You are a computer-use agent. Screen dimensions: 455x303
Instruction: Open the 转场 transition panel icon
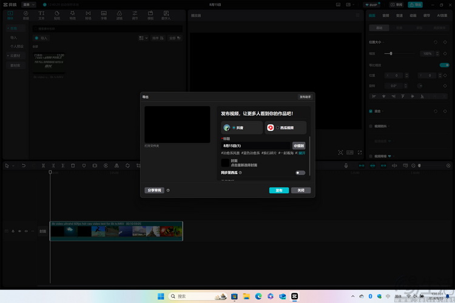(x=88, y=14)
